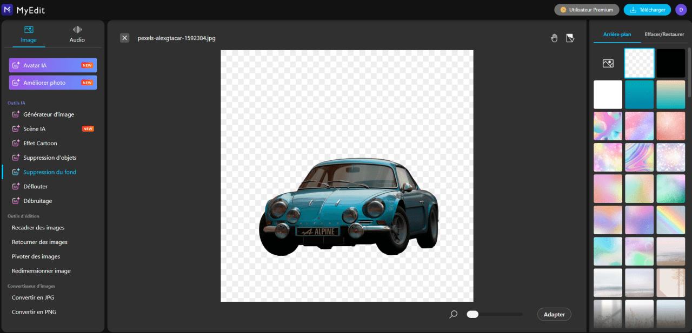Click the before/after comparison icon

(x=570, y=38)
